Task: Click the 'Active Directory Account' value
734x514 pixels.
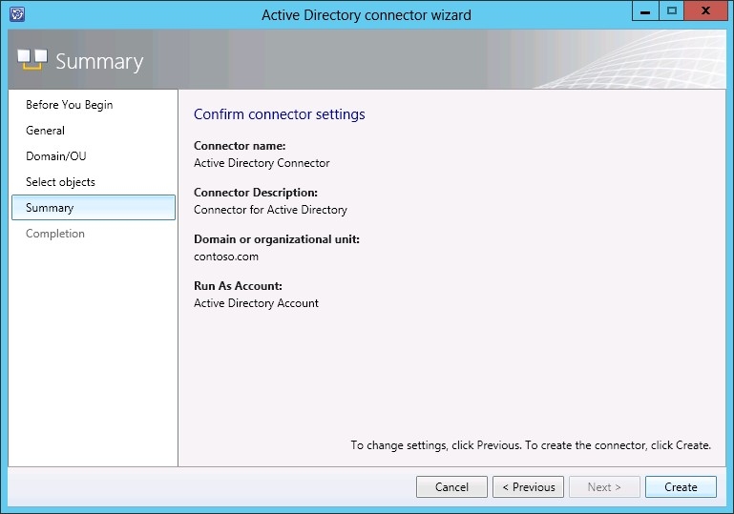Action: [256, 303]
